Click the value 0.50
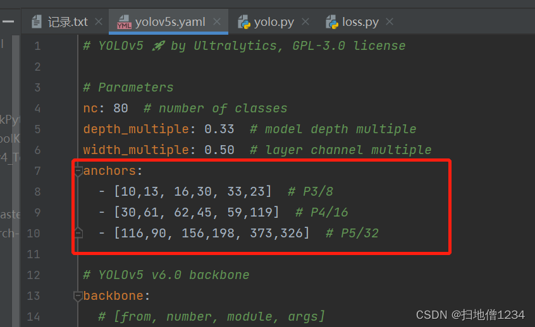The width and height of the screenshot is (535, 327). click(219, 150)
